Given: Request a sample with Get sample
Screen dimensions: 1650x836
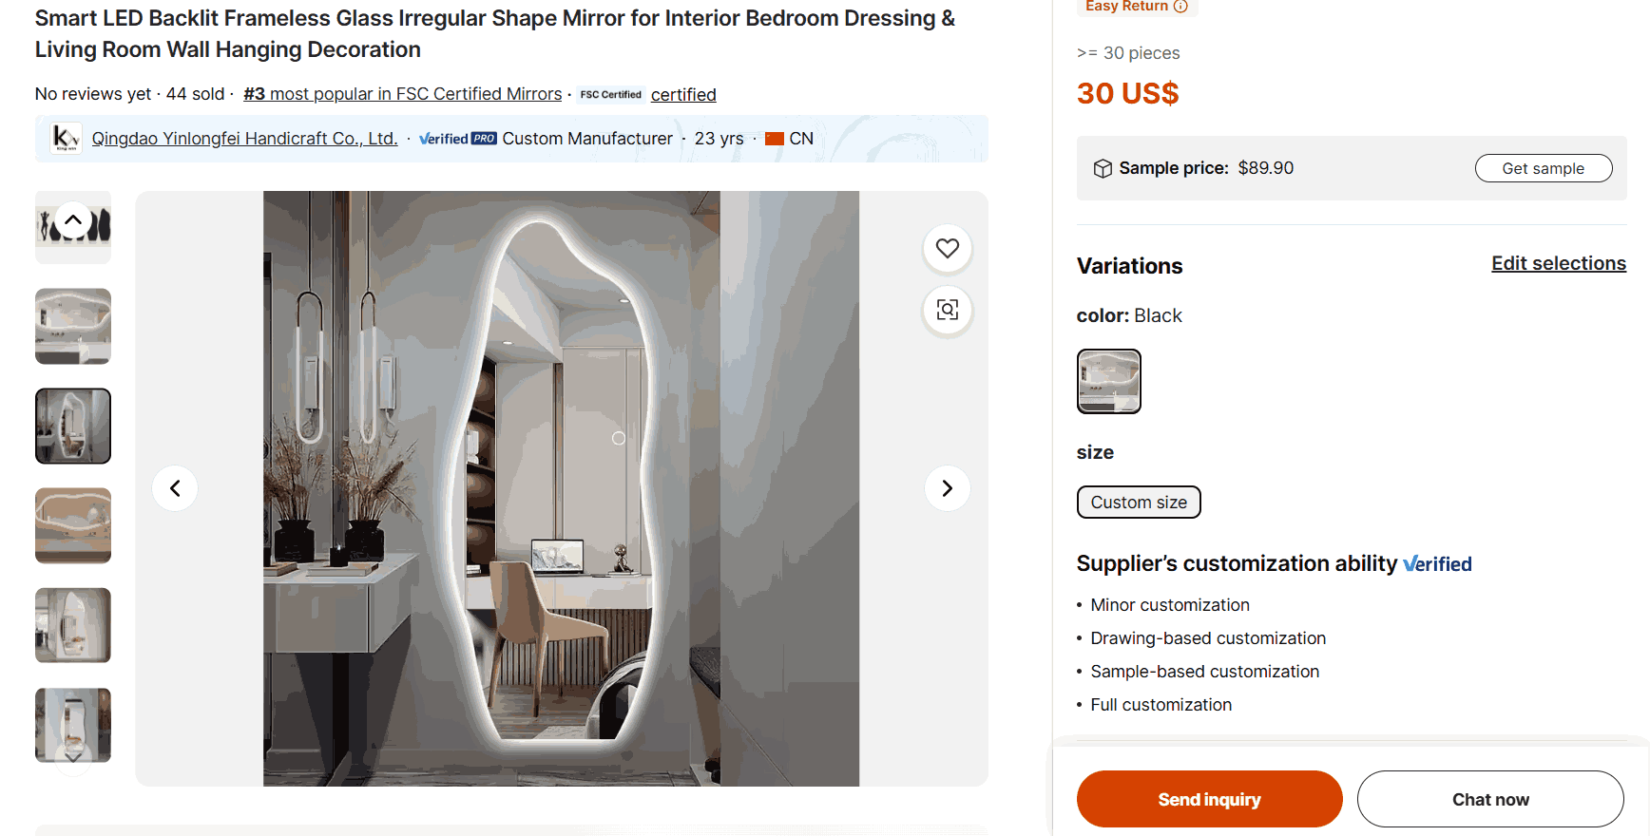Looking at the screenshot, I should tap(1544, 168).
